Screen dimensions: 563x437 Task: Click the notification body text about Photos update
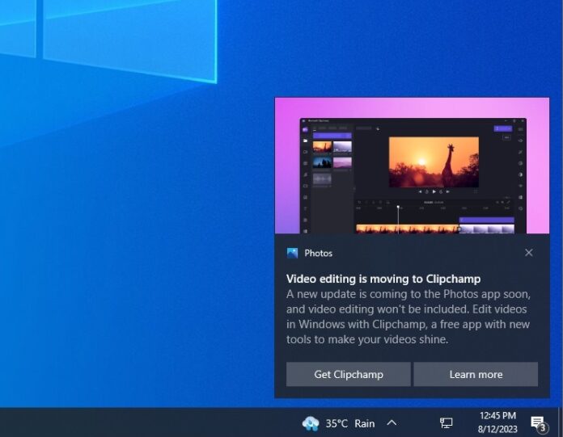point(408,317)
